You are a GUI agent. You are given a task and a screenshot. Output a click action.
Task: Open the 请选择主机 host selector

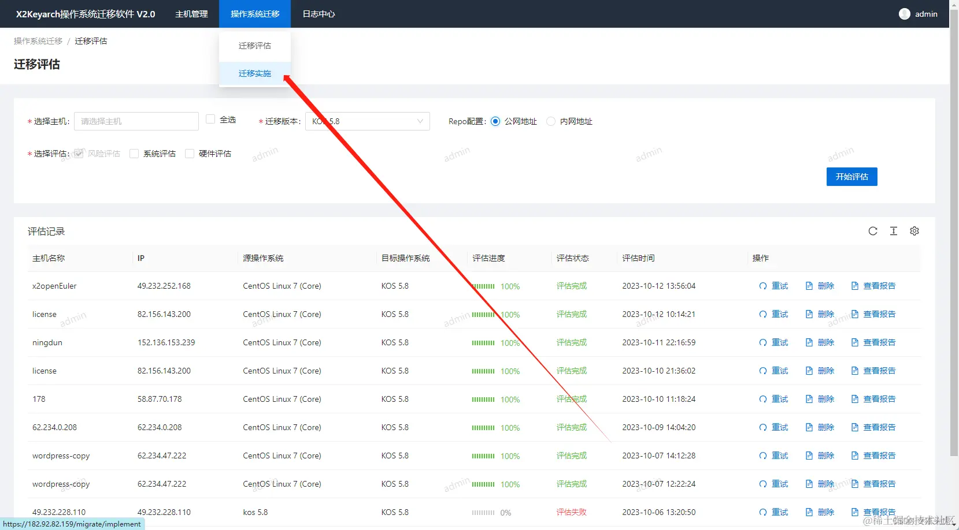click(x=136, y=121)
